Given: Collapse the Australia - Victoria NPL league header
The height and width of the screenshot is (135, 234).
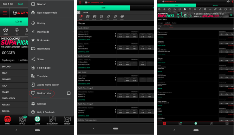Looking at the screenshot, I should click(x=115, y=56).
